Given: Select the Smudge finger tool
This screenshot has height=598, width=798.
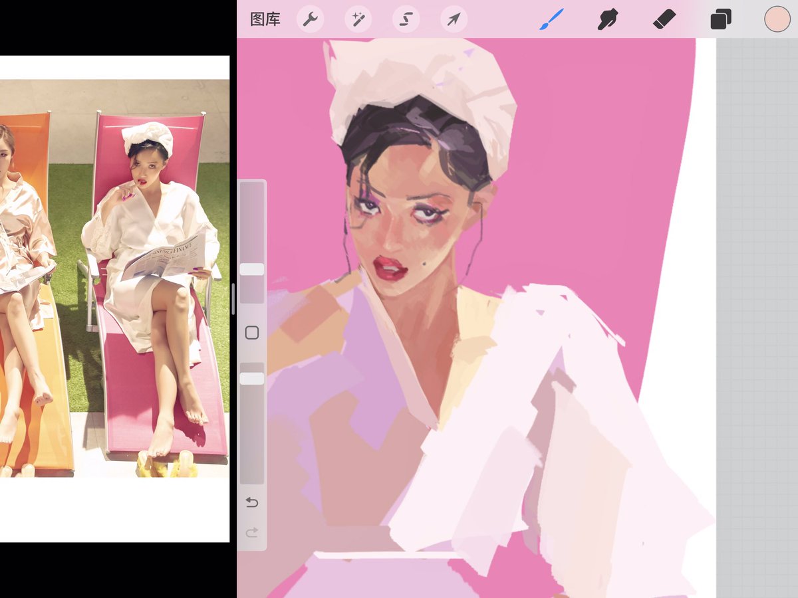Looking at the screenshot, I should (x=607, y=19).
